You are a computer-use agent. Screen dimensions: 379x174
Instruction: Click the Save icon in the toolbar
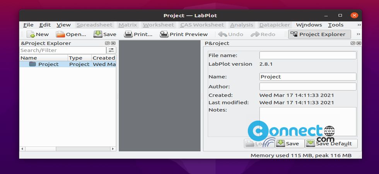coord(98,34)
